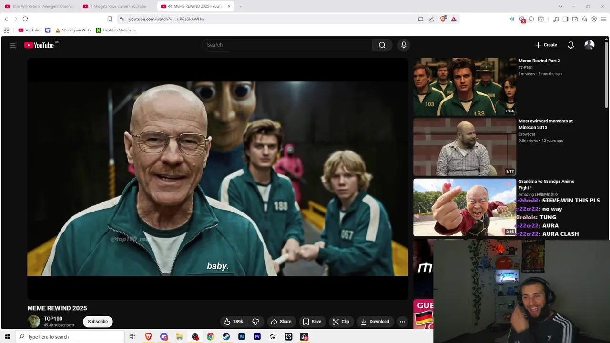Like the video showing 189k likes

(x=234, y=322)
